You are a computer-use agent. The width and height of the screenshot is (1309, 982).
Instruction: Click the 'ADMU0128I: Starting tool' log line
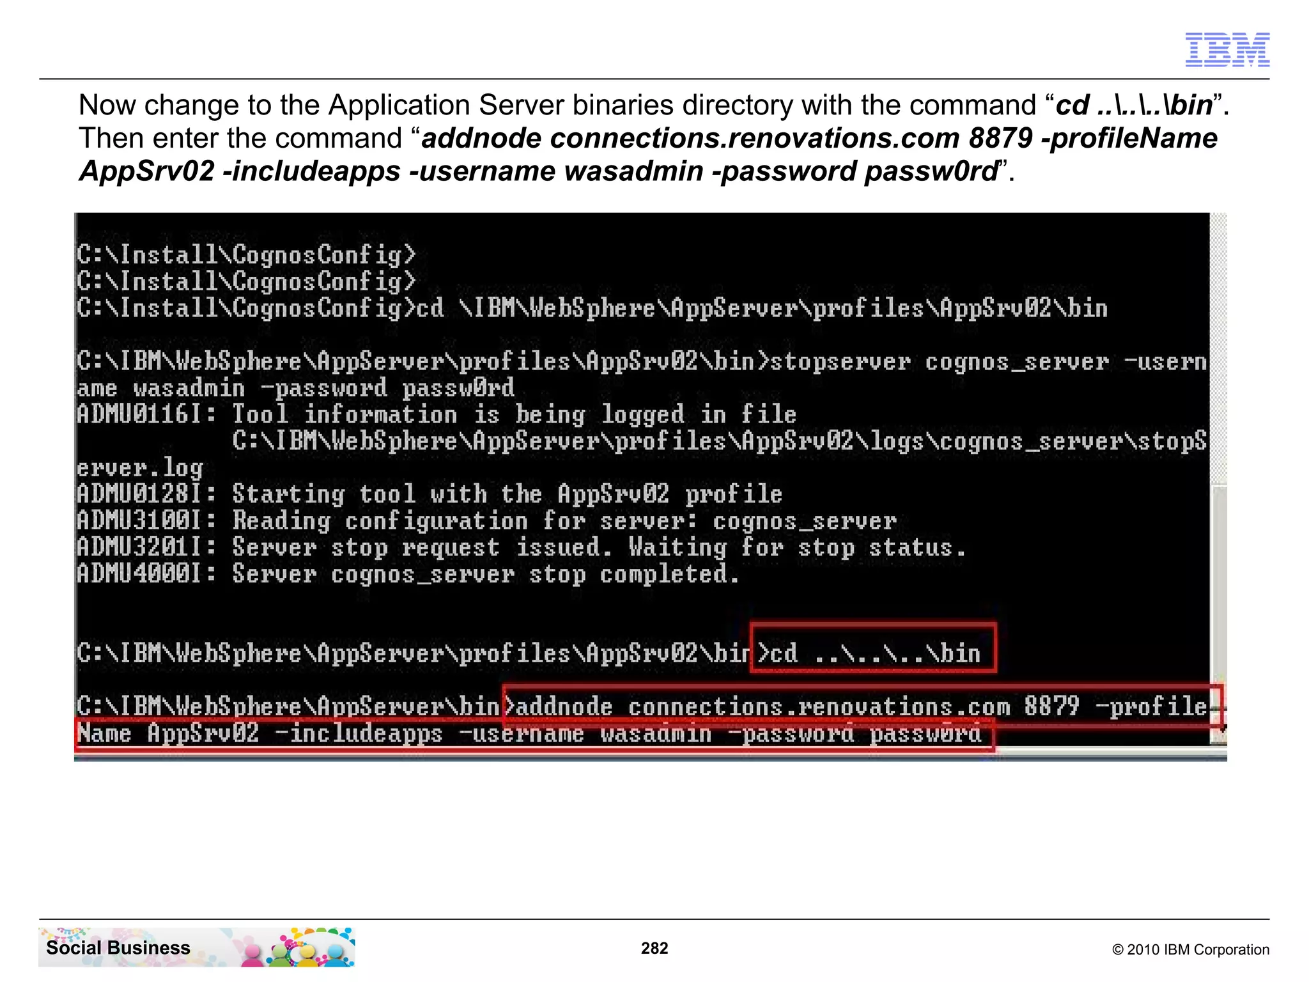click(x=430, y=494)
